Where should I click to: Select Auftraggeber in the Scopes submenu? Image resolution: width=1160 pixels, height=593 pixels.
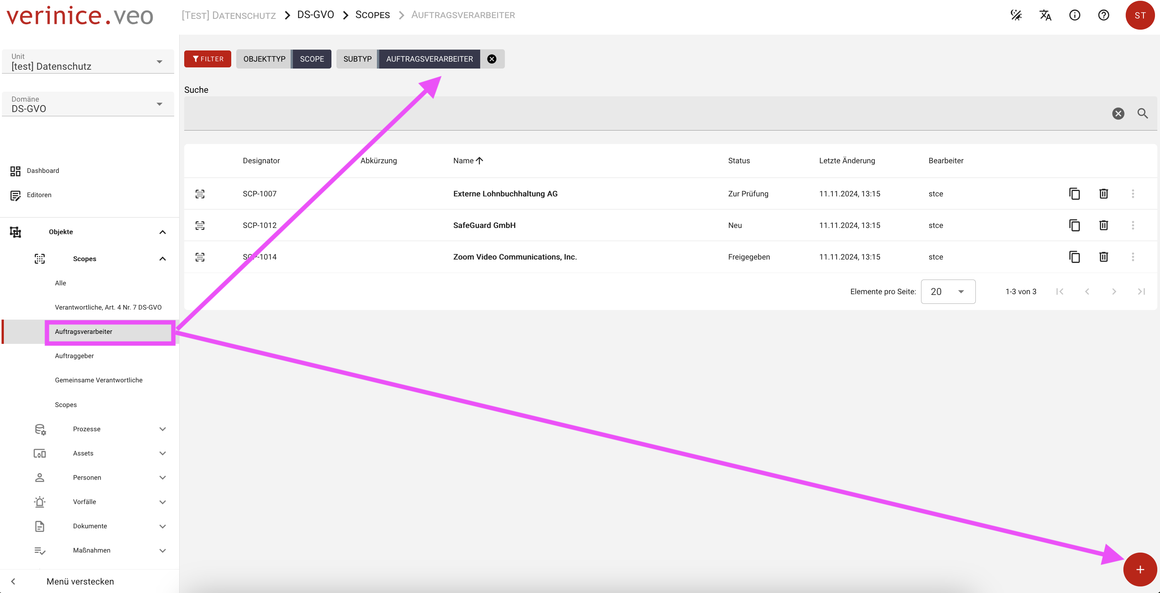pyautogui.click(x=74, y=356)
